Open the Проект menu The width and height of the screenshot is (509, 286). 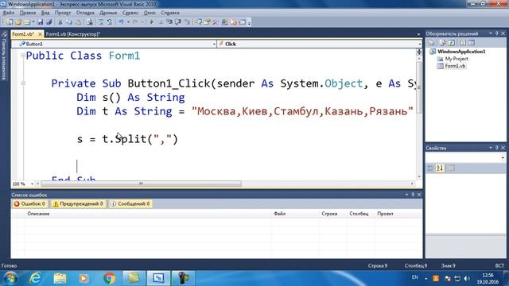coord(63,13)
